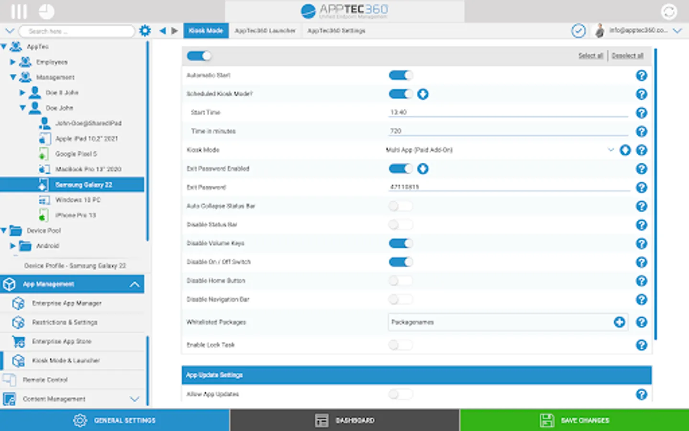
Task: Open Remote Control menu item
Action: (x=72, y=380)
